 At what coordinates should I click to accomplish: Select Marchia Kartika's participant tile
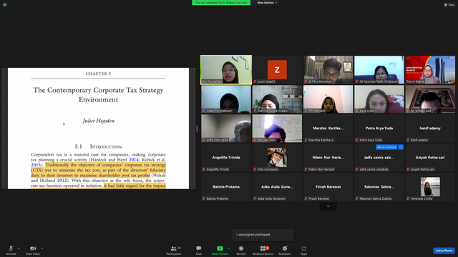pyautogui.click(x=328, y=128)
